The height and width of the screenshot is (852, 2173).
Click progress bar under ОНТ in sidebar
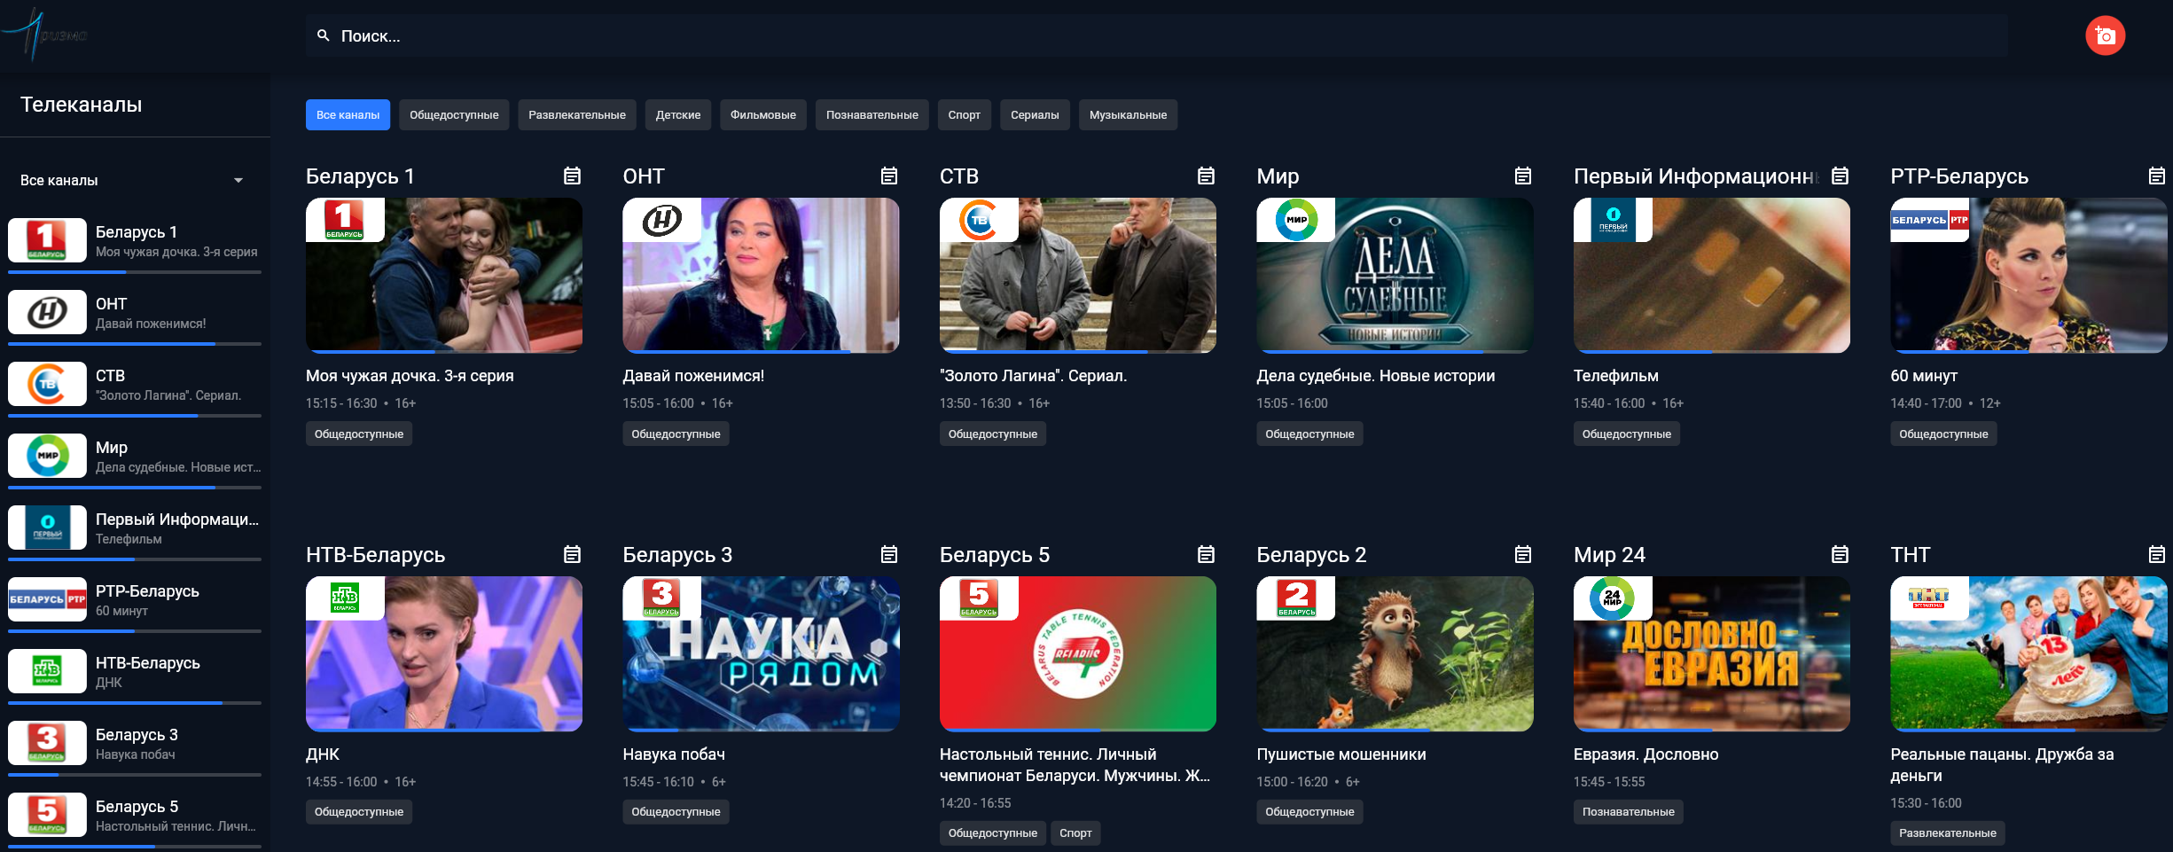[135, 344]
